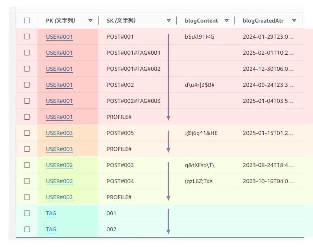Open the PK column sort dropdown arrow
313x247 pixels.
coord(91,20)
